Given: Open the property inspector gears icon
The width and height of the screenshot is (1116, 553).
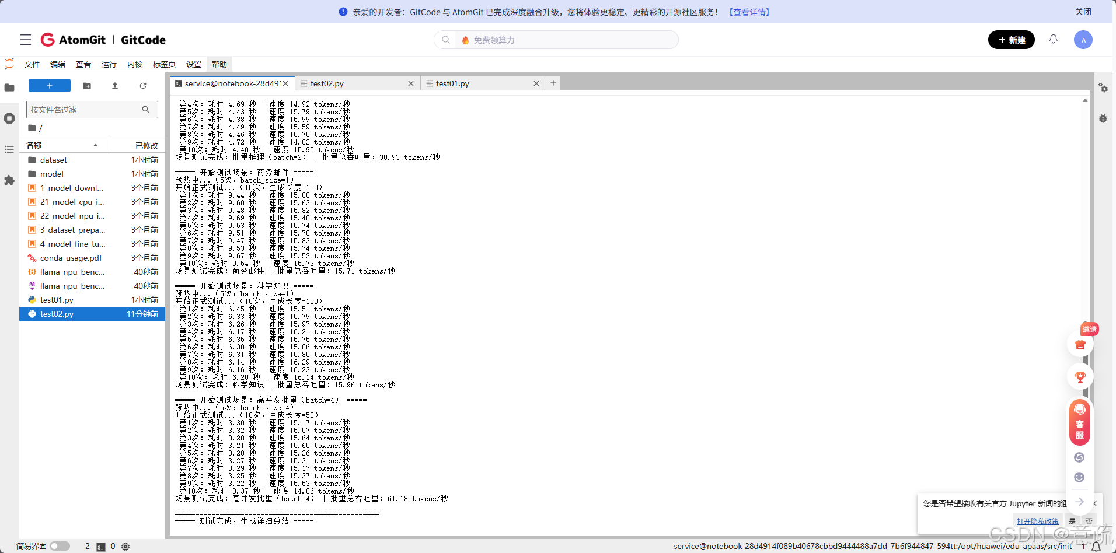Looking at the screenshot, I should [x=1103, y=87].
